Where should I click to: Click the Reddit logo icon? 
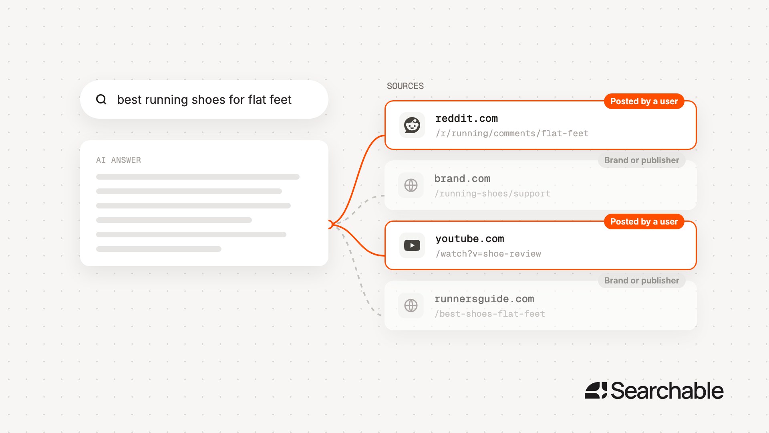tap(412, 125)
